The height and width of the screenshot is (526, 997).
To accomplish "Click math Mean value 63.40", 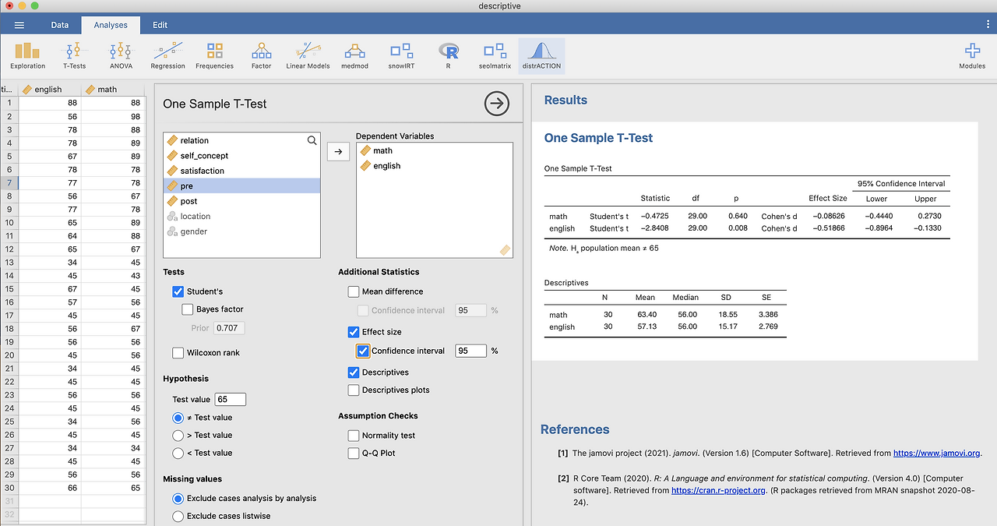I will (645, 315).
